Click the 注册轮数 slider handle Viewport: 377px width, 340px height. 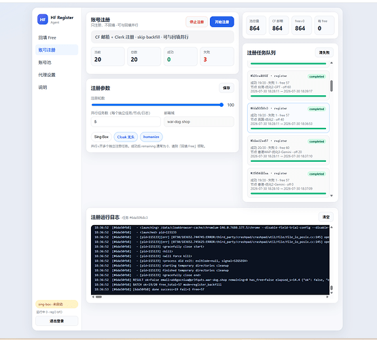pos(221,105)
